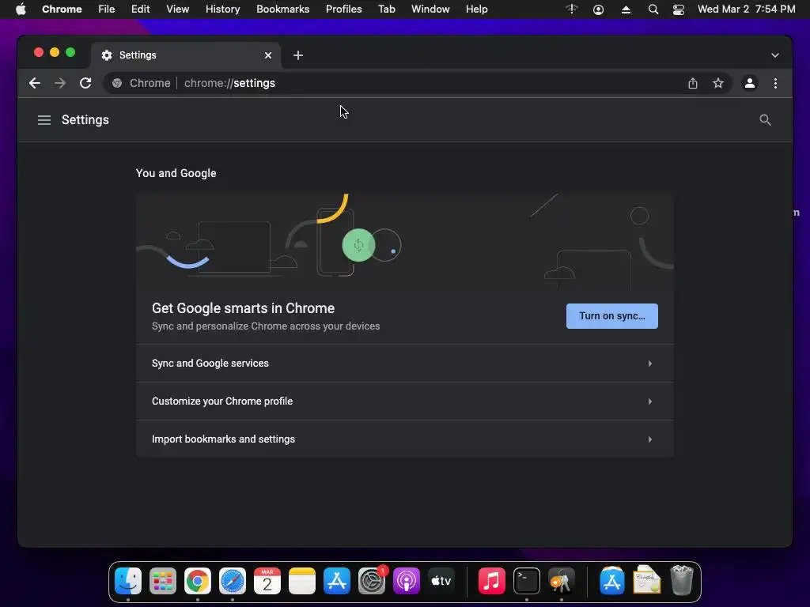This screenshot has width=810, height=607.
Task: Open the Edit menu
Action: pos(140,9)
